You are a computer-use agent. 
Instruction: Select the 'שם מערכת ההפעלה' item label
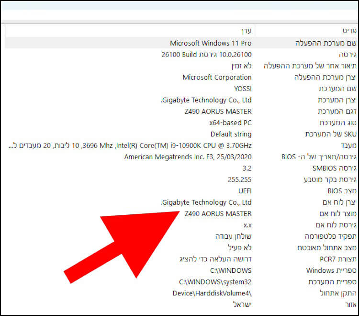[x=326, y=43]
